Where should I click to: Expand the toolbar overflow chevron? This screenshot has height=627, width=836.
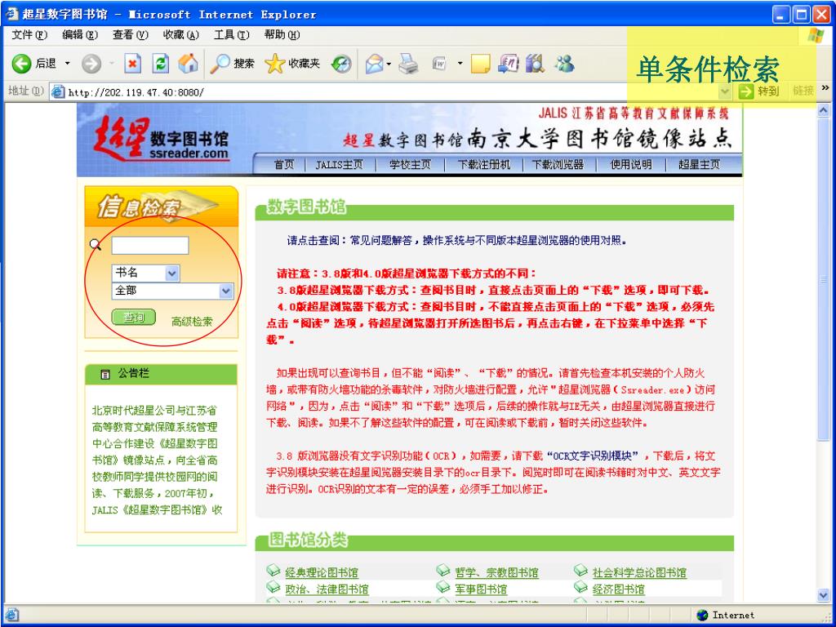[826, 88]
